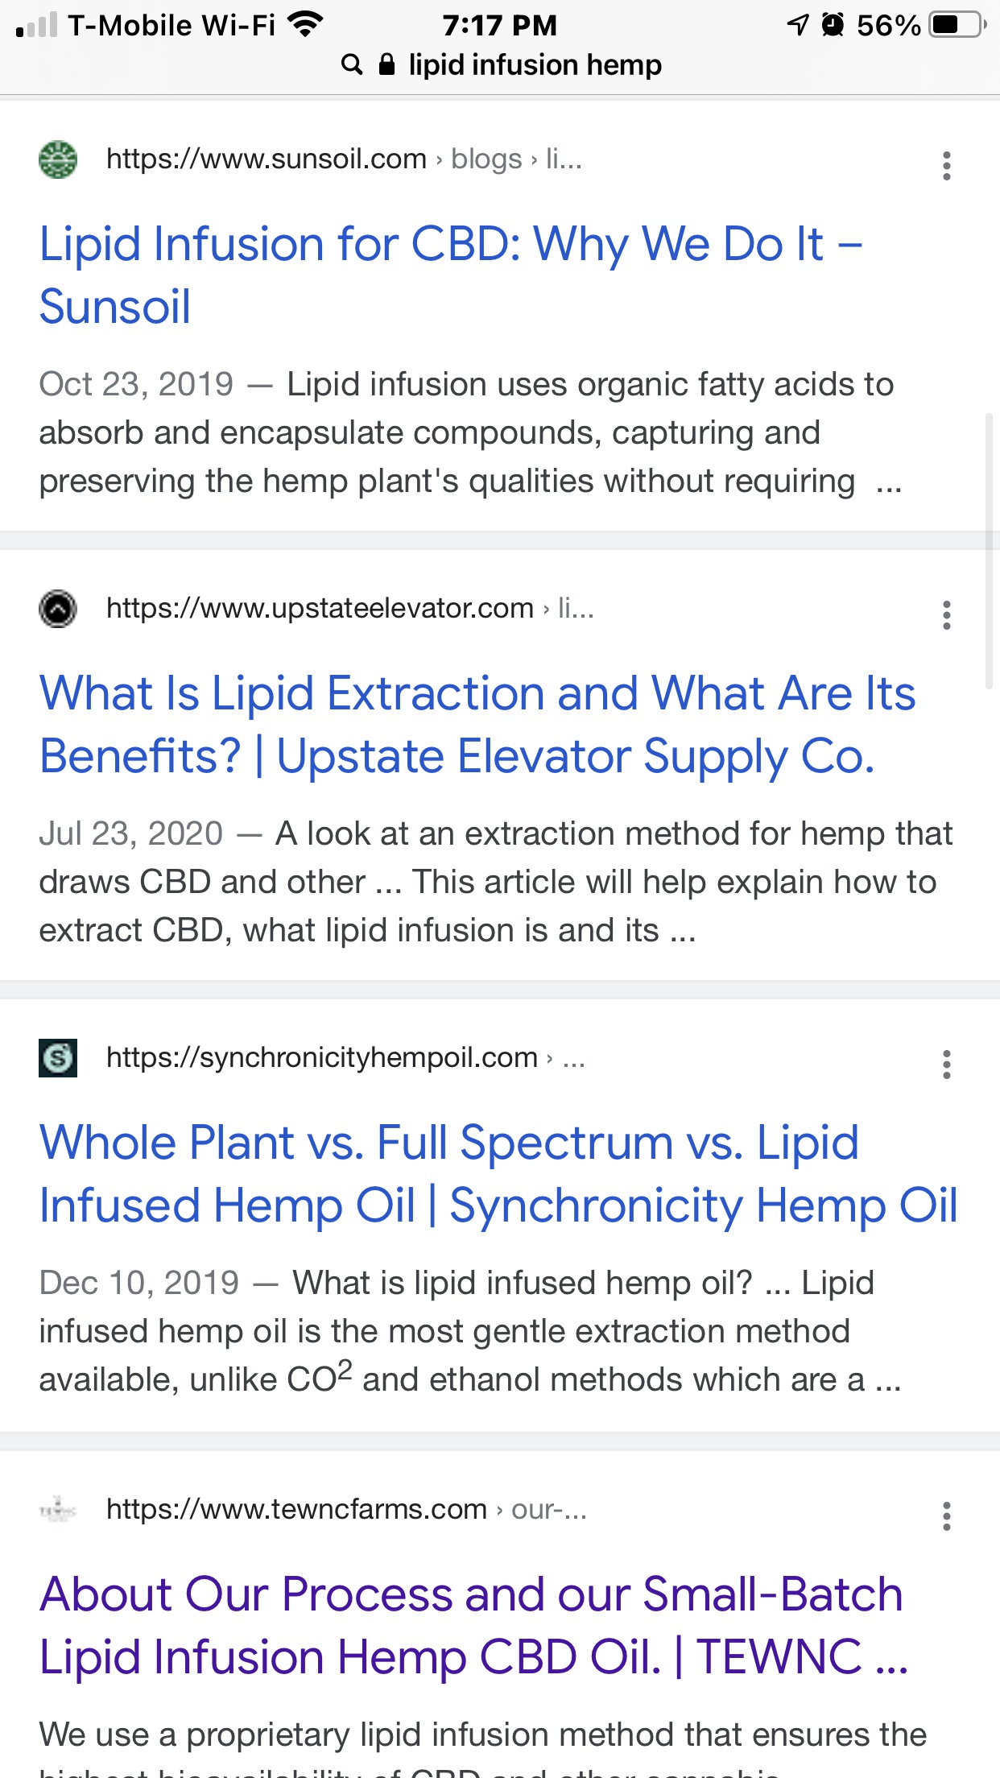The width and height of the screenshot is (1000, 1778).
Task: Tap the Upstate Elevator site favicon
Action: pos(58,609)
